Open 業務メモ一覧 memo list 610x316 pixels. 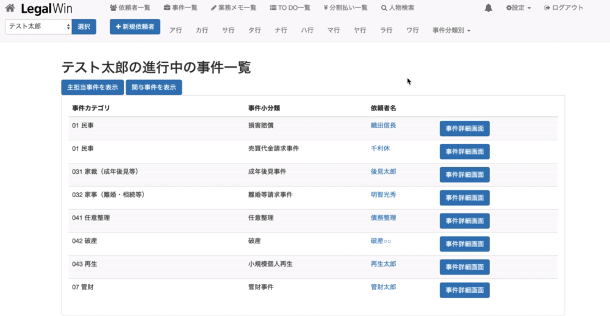click(234, 8)
